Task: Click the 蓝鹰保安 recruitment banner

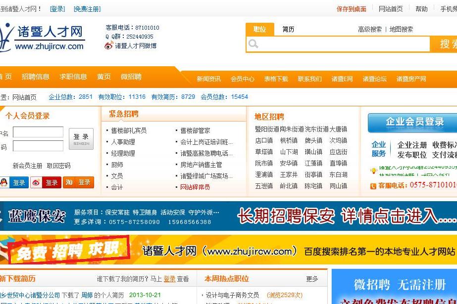Action: tap(229, 217)
